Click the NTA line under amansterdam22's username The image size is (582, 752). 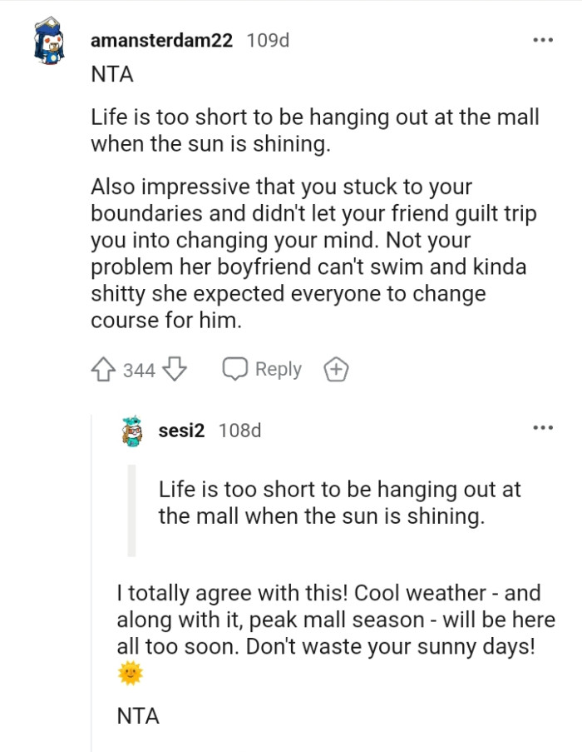pyautogui.click(x=111, y=75)
